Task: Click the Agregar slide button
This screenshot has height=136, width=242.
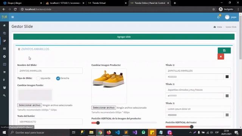Action: (x=124, y=37)
